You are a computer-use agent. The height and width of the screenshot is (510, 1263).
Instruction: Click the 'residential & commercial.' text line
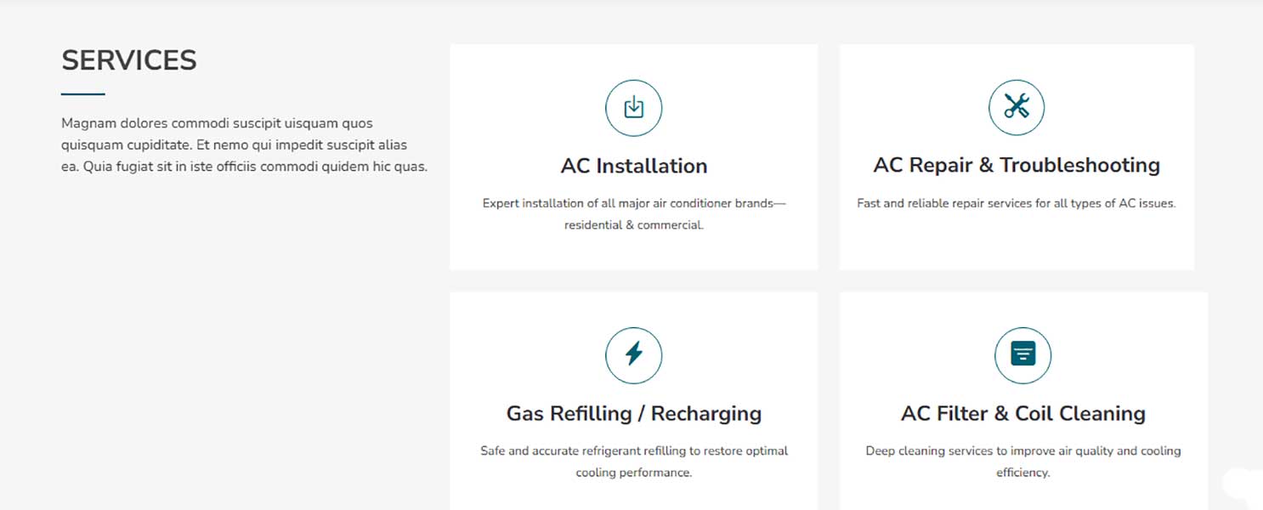633,225
